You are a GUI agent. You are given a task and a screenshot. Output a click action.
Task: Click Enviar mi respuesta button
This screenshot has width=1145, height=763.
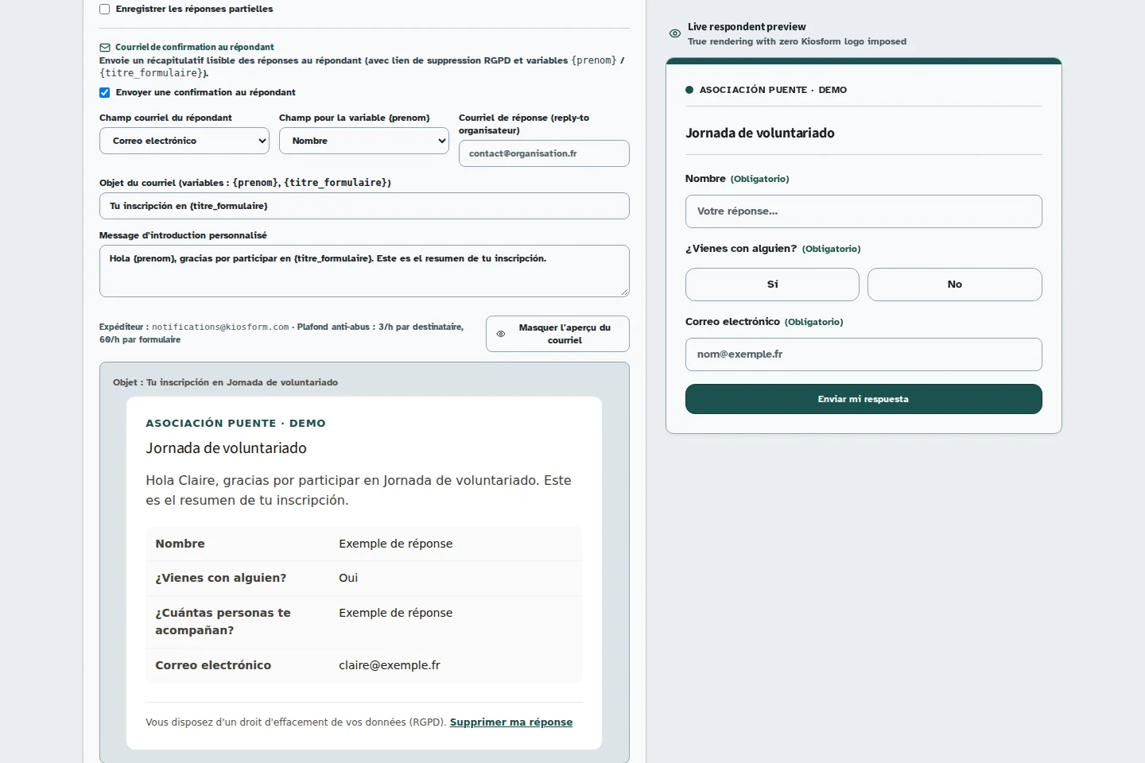point(864,399)
